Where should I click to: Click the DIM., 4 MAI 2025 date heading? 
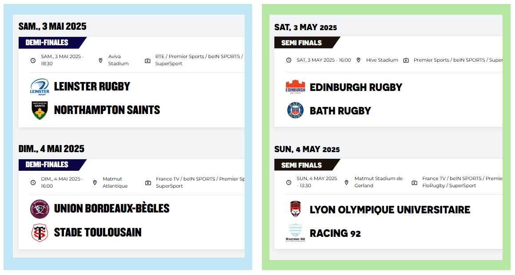[51, 149]
